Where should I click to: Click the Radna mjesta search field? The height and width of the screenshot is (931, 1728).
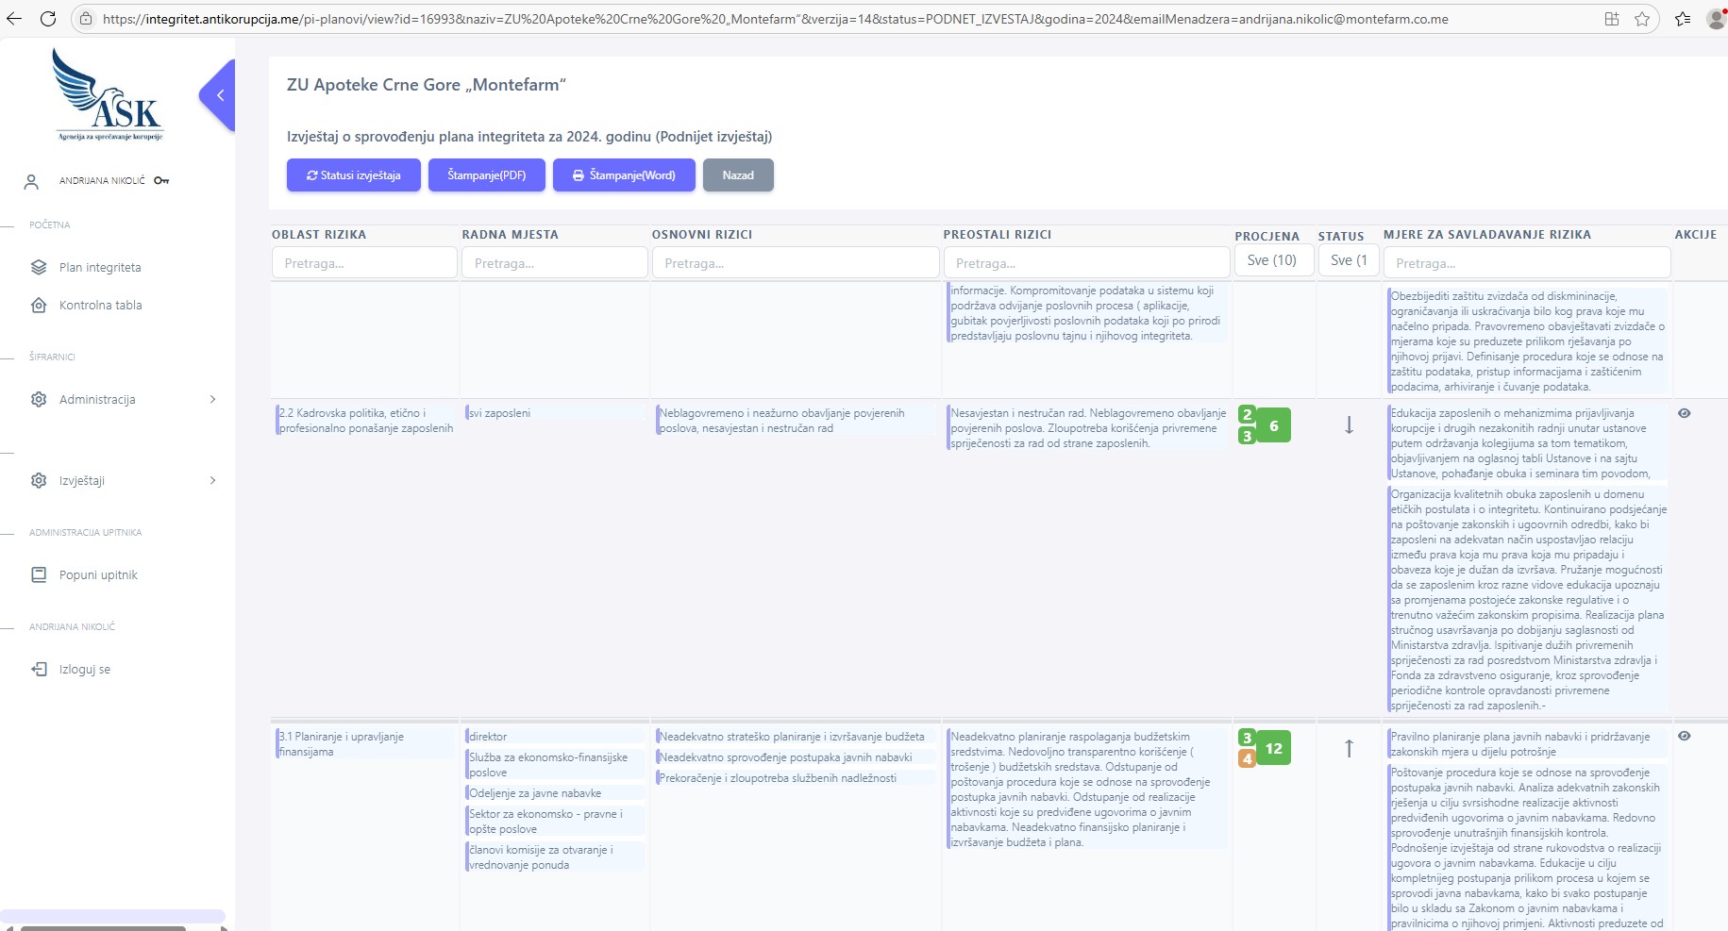(555, 263)
